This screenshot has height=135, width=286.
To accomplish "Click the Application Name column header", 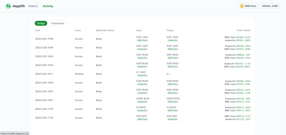I will 105,30.
